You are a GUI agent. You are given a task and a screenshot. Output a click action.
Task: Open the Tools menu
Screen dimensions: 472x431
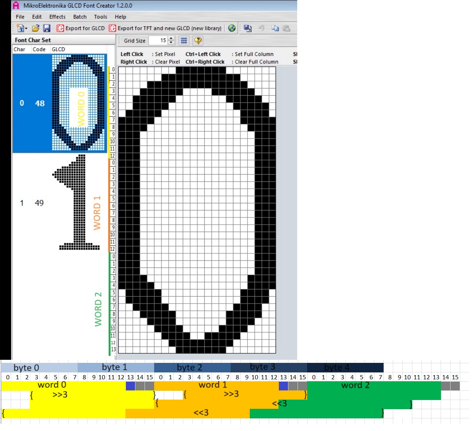(101, 17)
